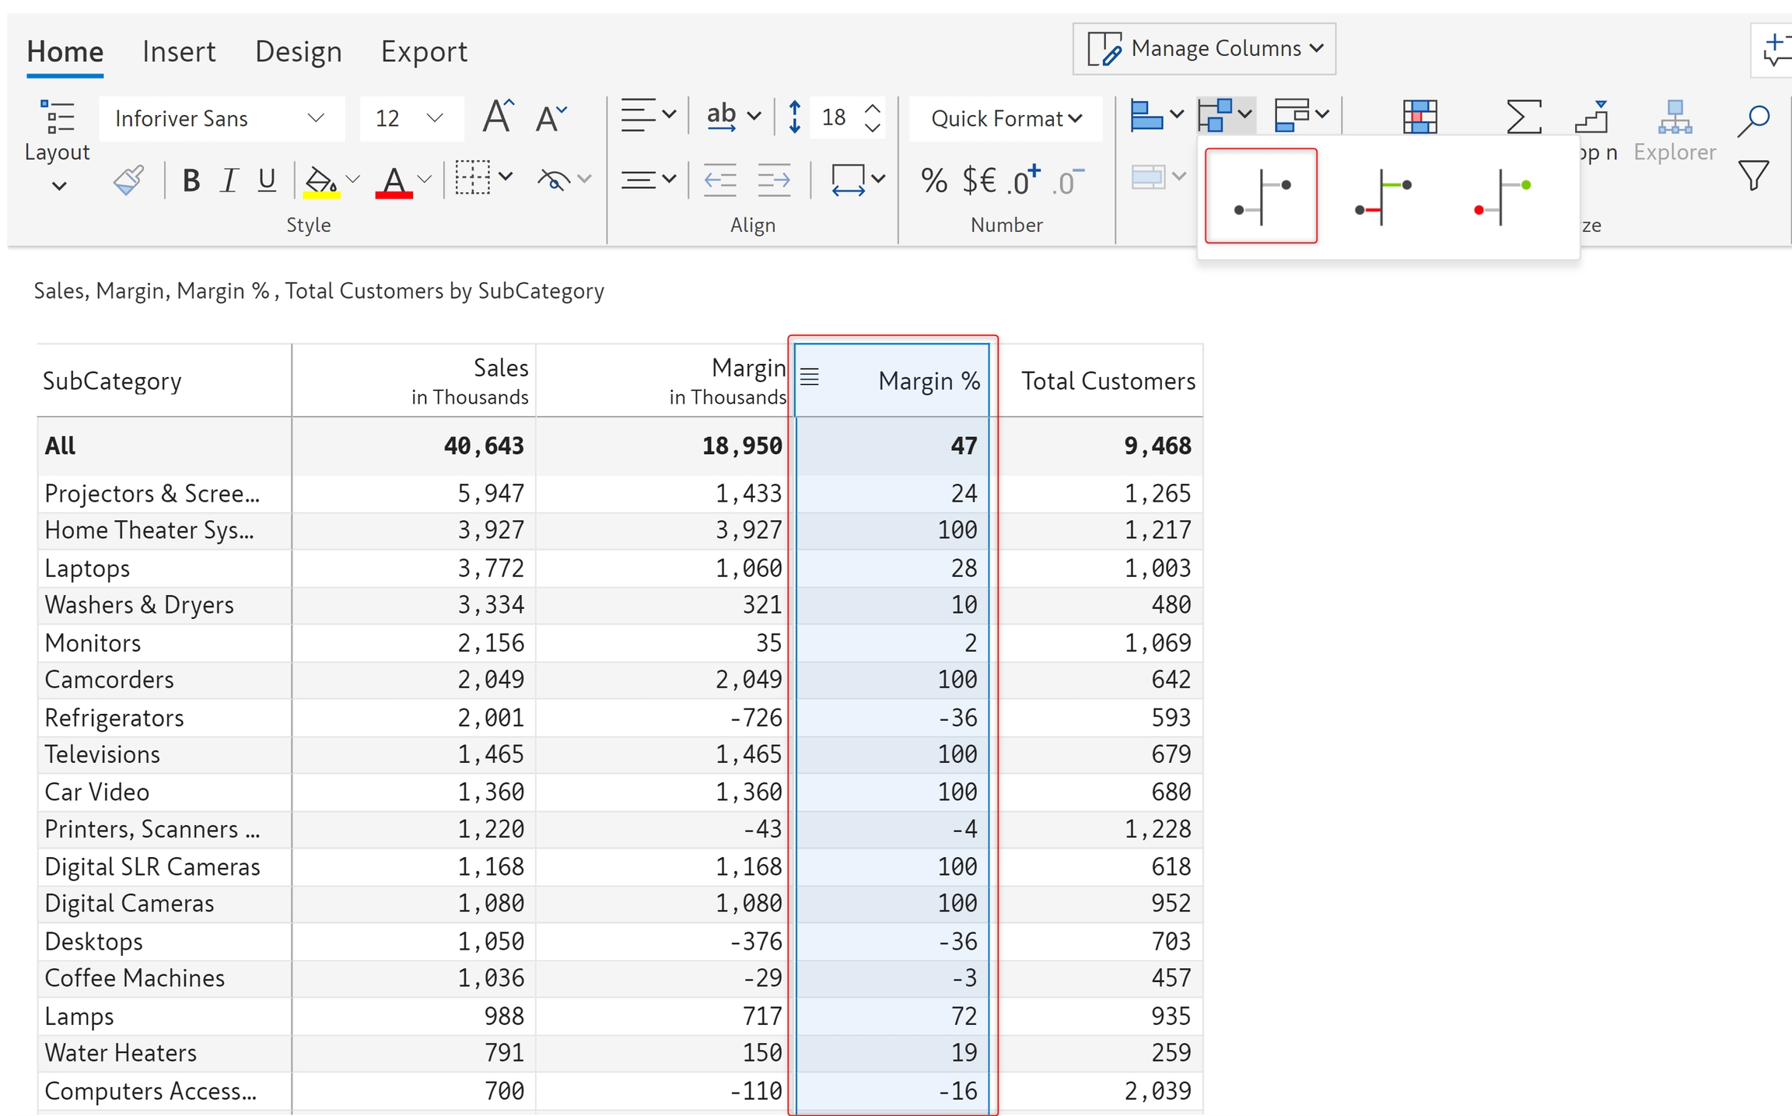Click the sigma totals icon

point(1523,117)
